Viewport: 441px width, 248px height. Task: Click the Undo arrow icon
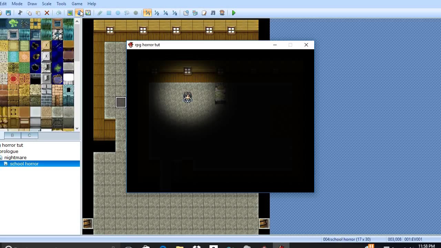click(59, 13)
